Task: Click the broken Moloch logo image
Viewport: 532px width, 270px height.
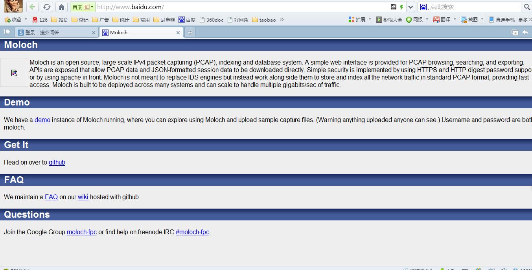Action: coord(14,73)
